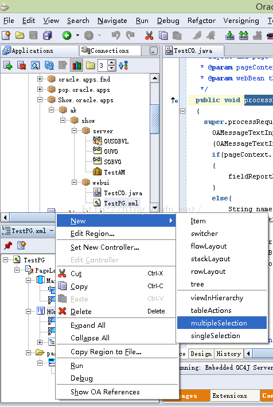This screenshot has height=407, width=273.
Task: Click the New file toolbar icon
Action: point(6,35)
